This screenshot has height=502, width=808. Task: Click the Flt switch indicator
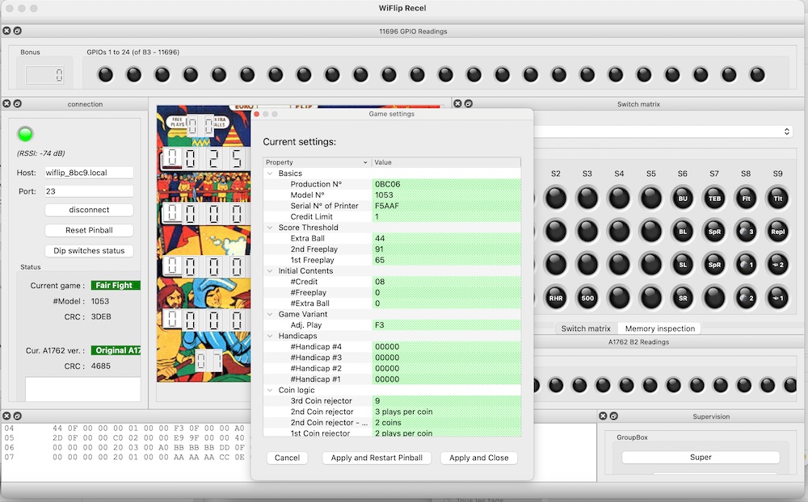click(746, 198)
